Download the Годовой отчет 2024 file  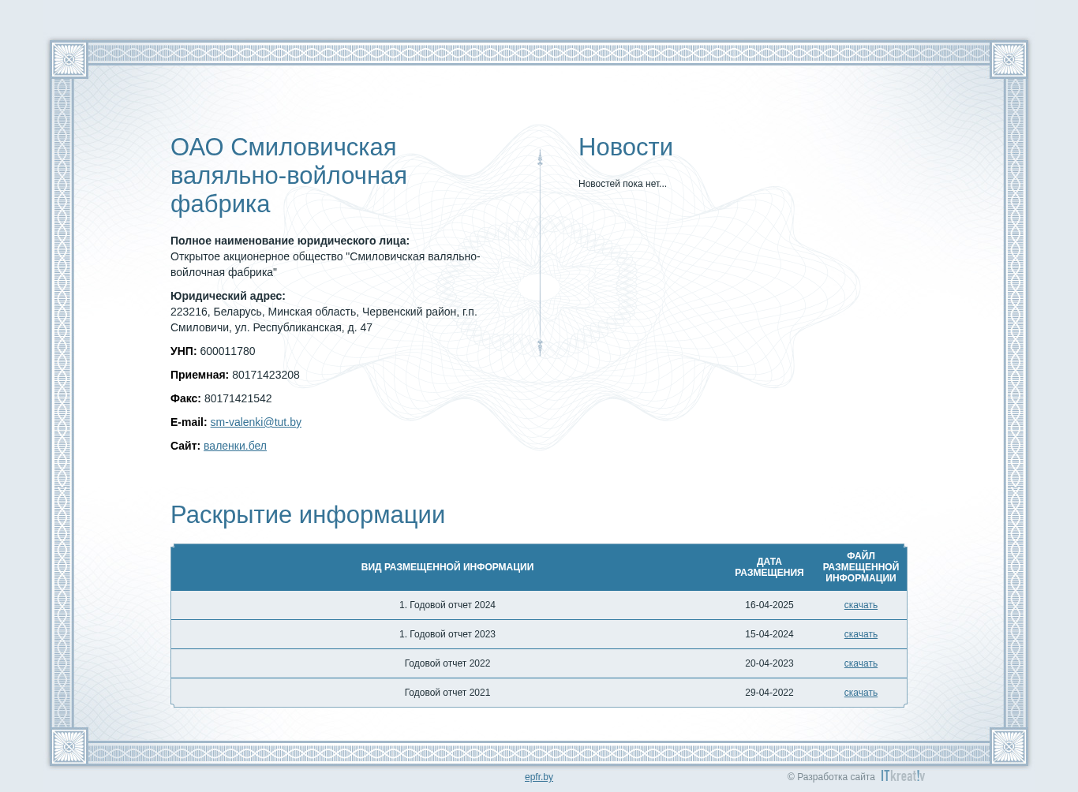[860, 605]
